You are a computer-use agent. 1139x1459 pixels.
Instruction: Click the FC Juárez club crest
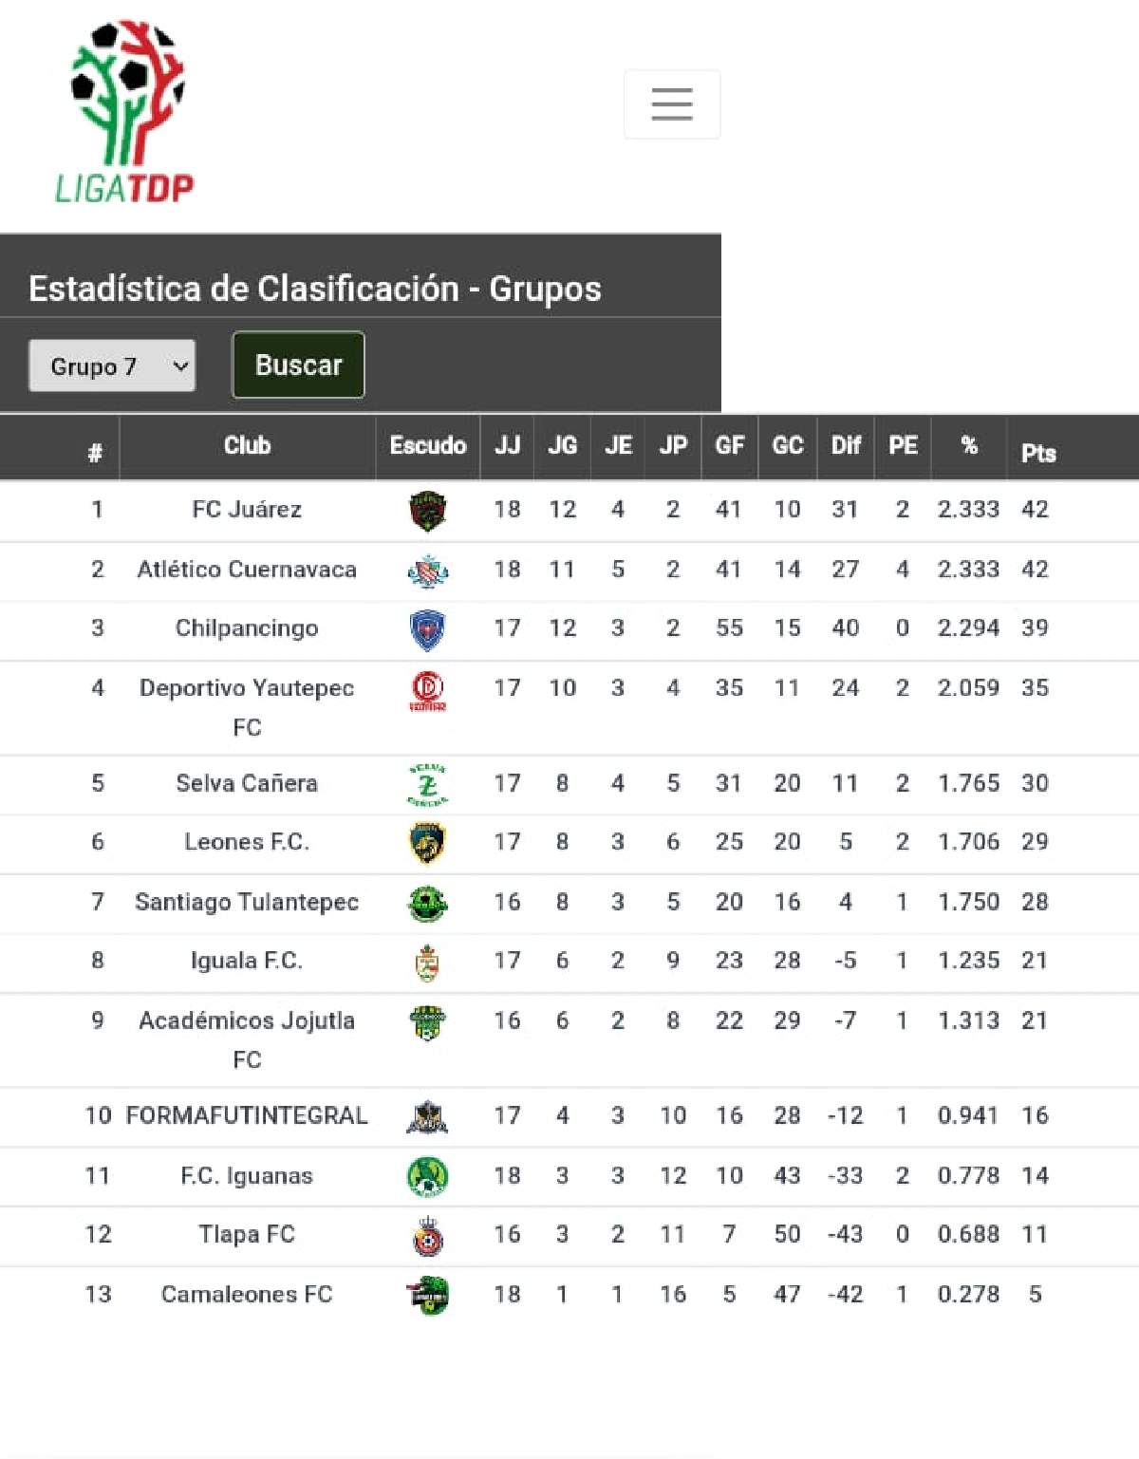[x=428, y=511]
